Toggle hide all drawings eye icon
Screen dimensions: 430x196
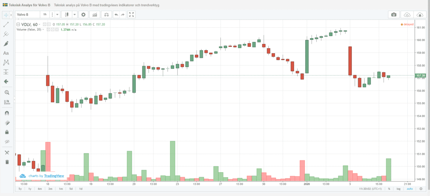coord(6,142)
